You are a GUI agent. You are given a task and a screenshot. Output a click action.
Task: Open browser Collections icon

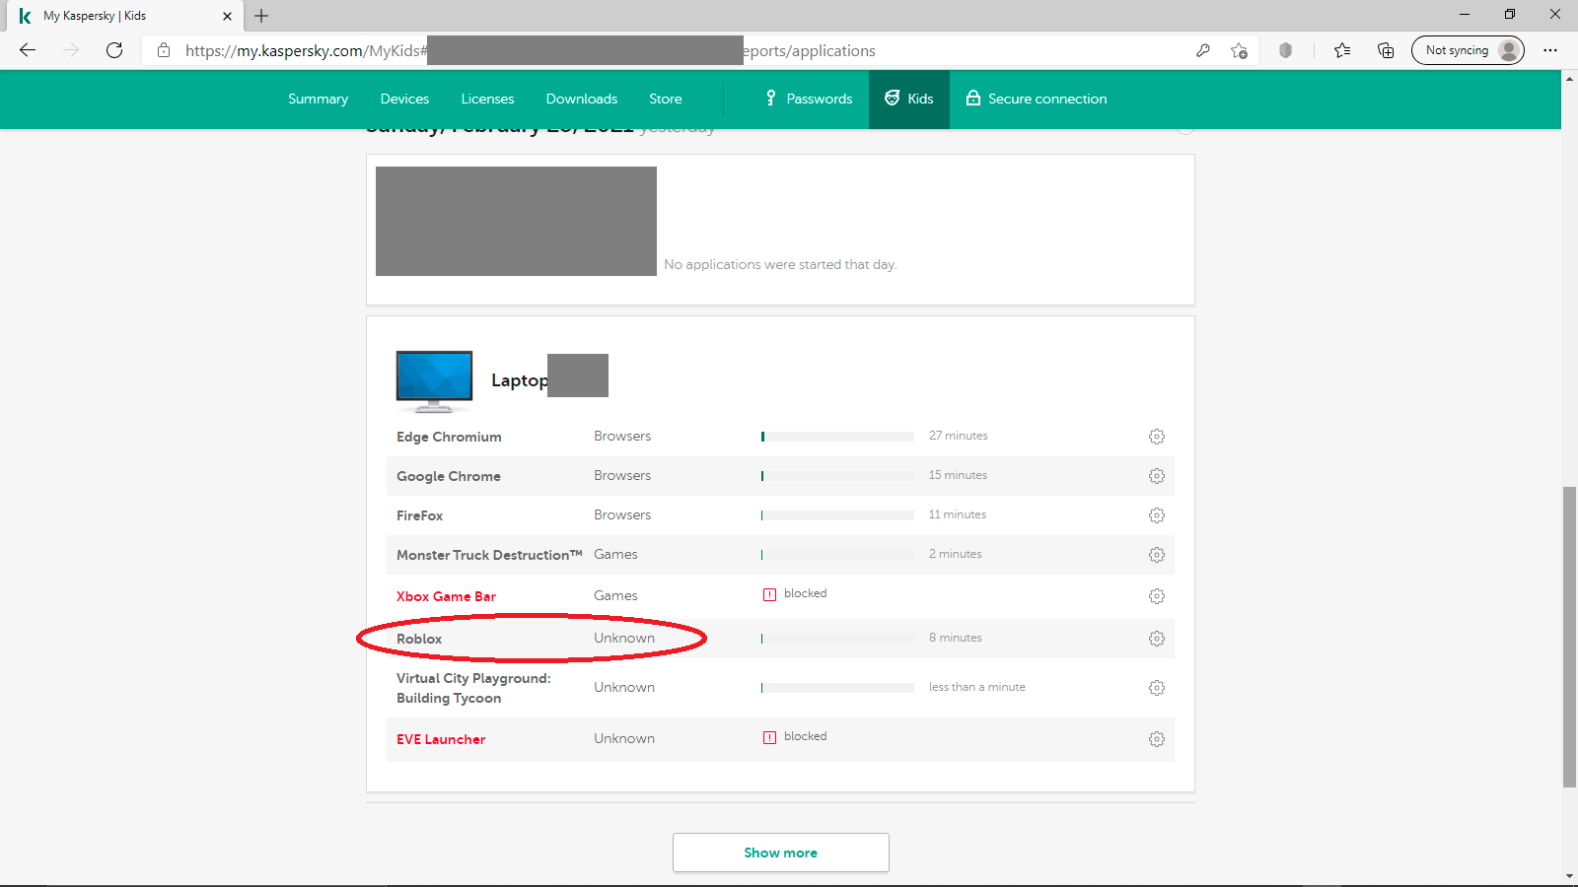(x=1386, y=50)
